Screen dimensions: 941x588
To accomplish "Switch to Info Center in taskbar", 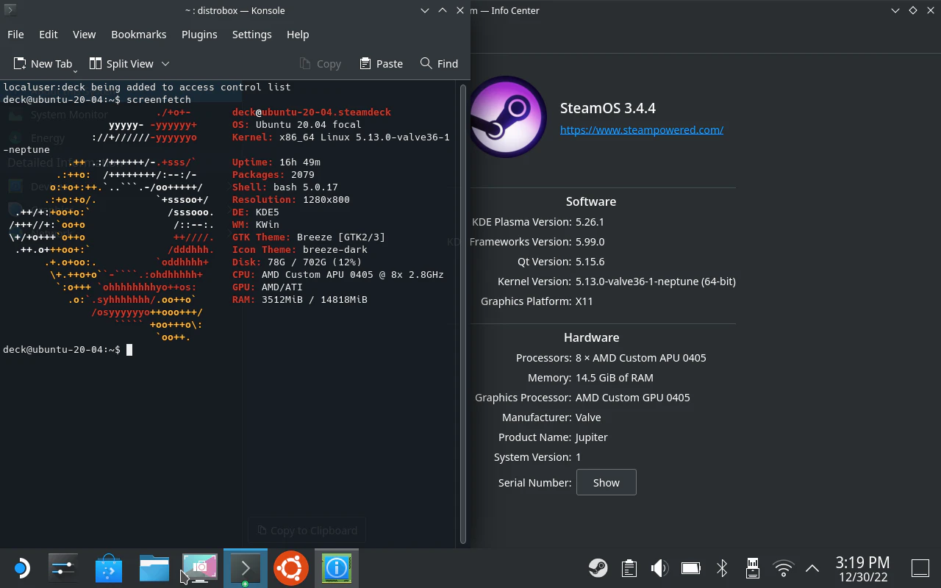I will [337, 568].
